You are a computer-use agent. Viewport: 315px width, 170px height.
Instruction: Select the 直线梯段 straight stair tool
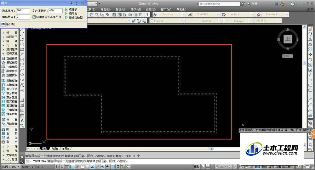click(9, 59)
